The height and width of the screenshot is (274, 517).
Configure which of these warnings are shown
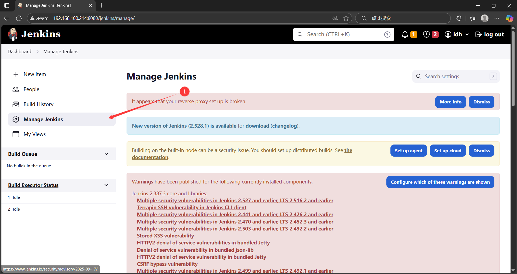click(440, 182)
